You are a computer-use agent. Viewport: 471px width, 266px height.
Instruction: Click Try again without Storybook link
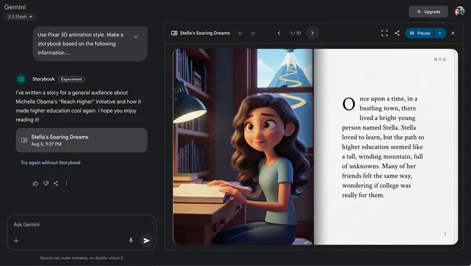(x=51, y=163)
